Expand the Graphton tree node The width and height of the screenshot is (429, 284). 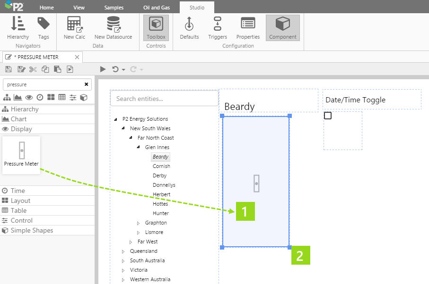tap(139, 223)
